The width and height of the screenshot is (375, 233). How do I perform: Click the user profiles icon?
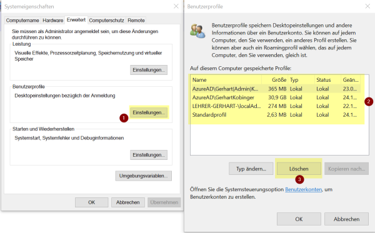(197, 31)
